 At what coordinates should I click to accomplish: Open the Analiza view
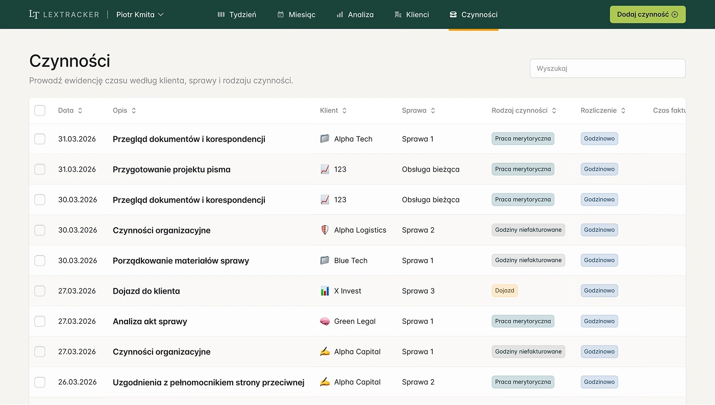pyautogui.click(x=355, y=15)
